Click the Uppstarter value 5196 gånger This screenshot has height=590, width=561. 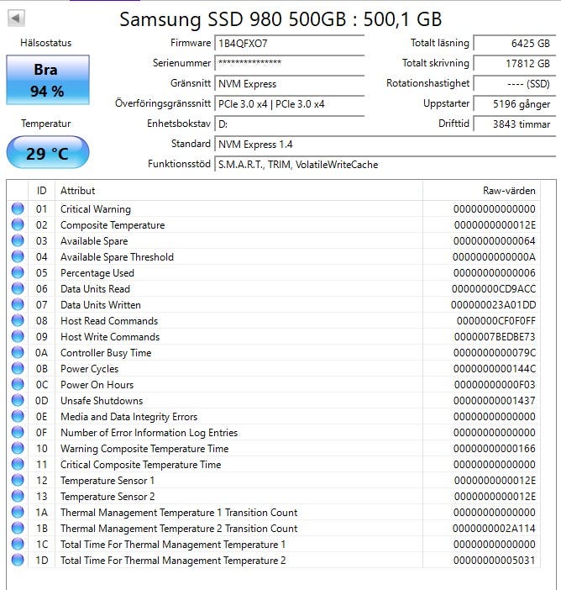pos(514,104)
